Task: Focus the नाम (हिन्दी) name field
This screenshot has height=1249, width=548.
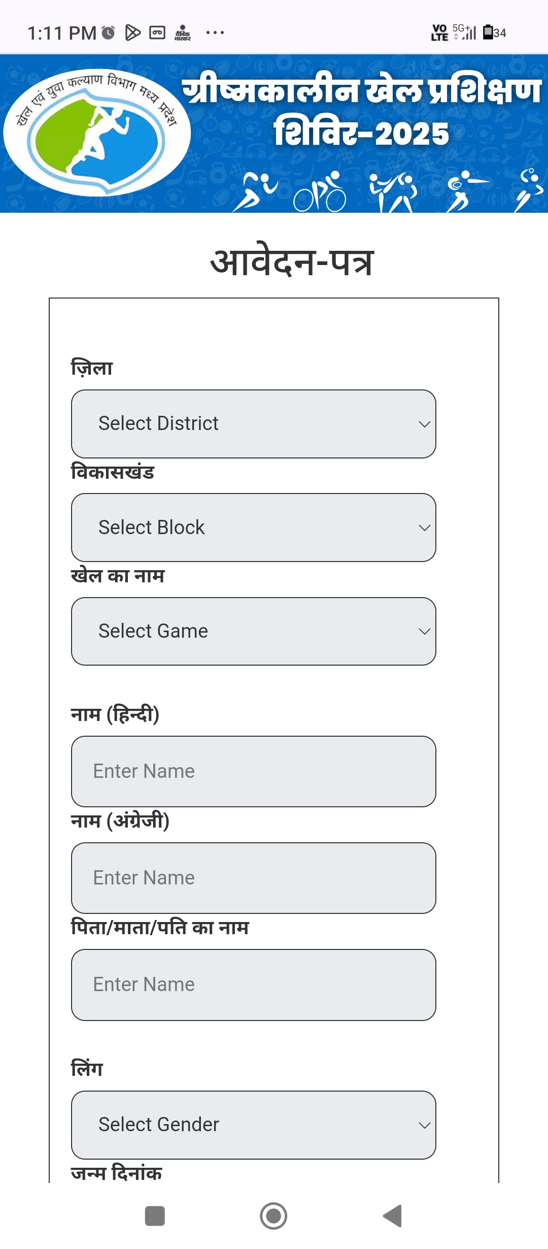Action: (x=254, y=771)
